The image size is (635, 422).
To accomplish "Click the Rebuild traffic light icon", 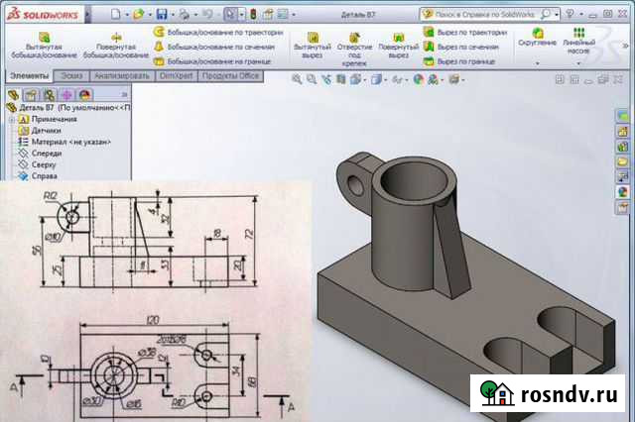I will pos(254,15).
